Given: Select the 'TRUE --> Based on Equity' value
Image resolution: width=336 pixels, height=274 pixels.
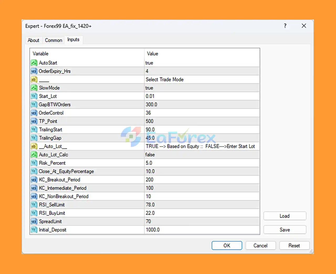Looking at the screenshot, I should [200, 146].
